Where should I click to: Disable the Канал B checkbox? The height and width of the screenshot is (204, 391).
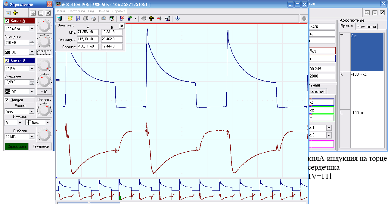coord(7,60)
